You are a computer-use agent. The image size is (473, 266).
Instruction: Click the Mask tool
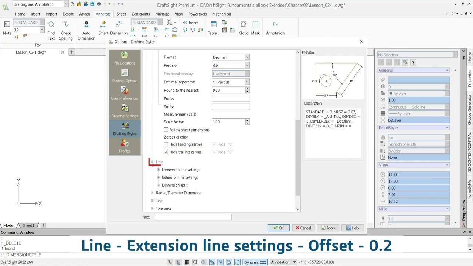(x=255, y=28)
